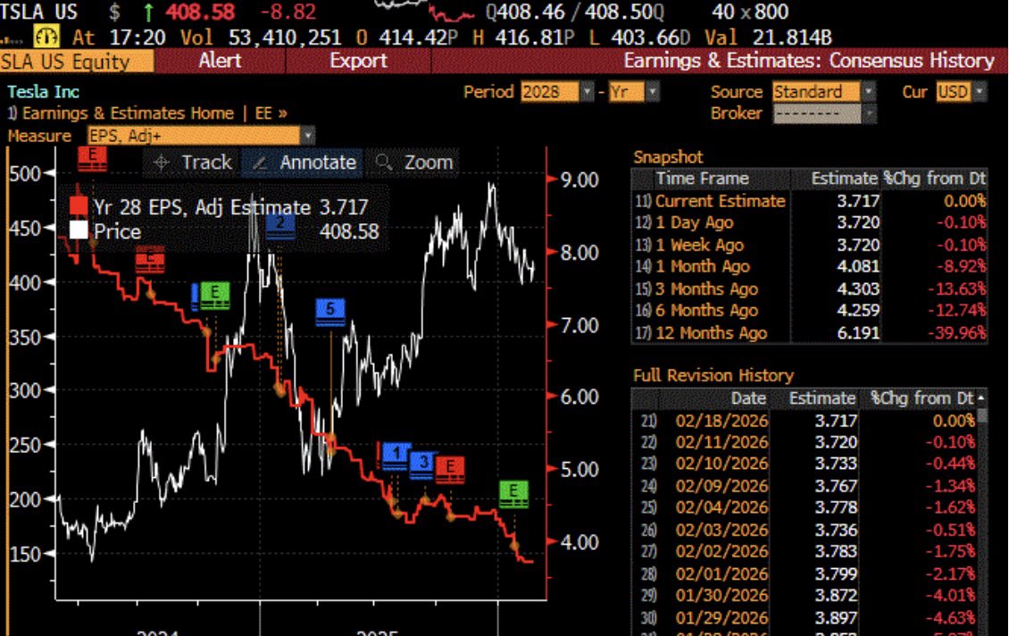This screenshot has width=1009, height=636.
Task: Click the Track crosshair icon
Action: pyautogui.click(x=162, y=163)
